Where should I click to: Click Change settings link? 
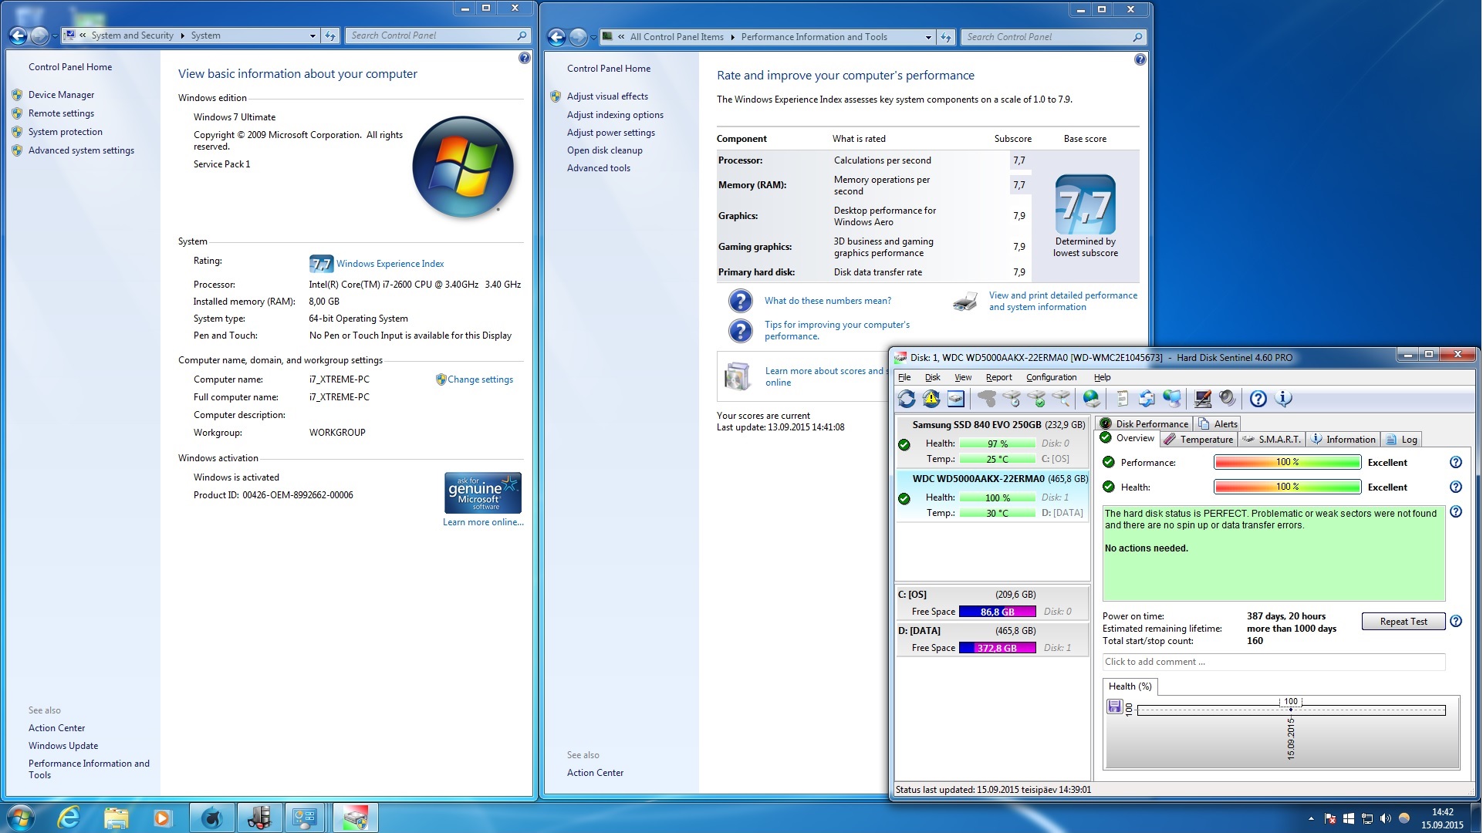click(x=480, y=379)
